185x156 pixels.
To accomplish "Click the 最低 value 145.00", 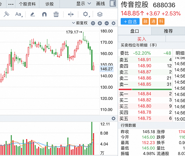I will pyautogui.click(x=148, y=148).
